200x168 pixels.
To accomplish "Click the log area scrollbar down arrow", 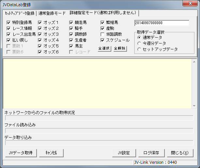I will pos(194,106).
